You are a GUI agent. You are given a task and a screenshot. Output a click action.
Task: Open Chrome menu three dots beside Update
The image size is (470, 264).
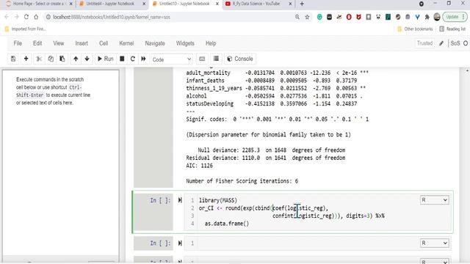[x=464, y=17]
